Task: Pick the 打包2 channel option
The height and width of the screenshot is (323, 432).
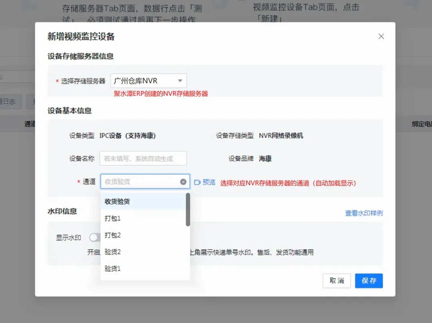Action: [x=113, y=235]
